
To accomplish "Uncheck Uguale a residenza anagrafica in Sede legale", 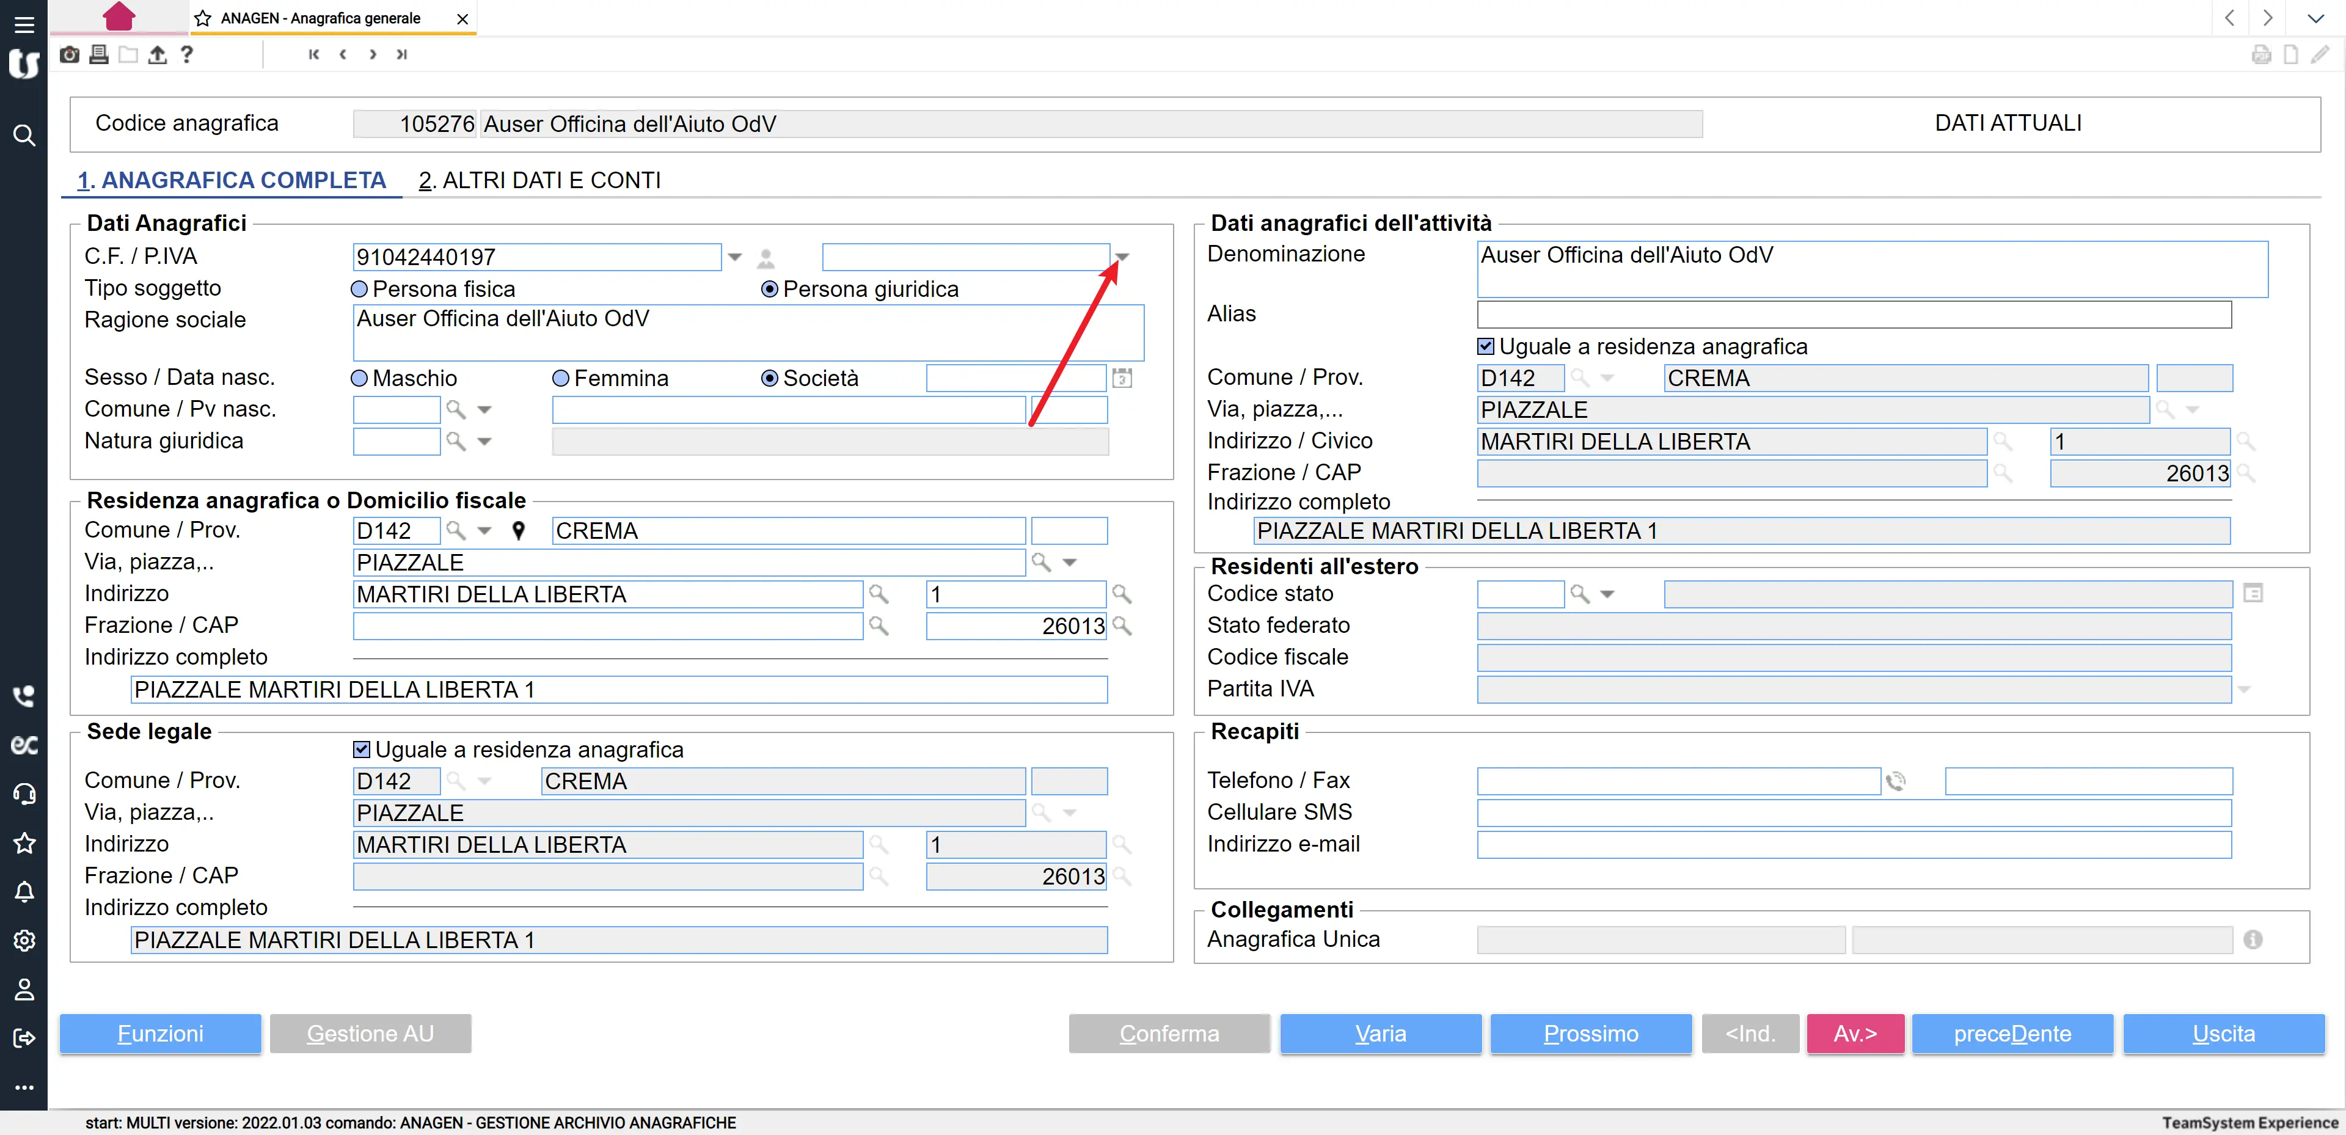I will click(x=362, y=750).
